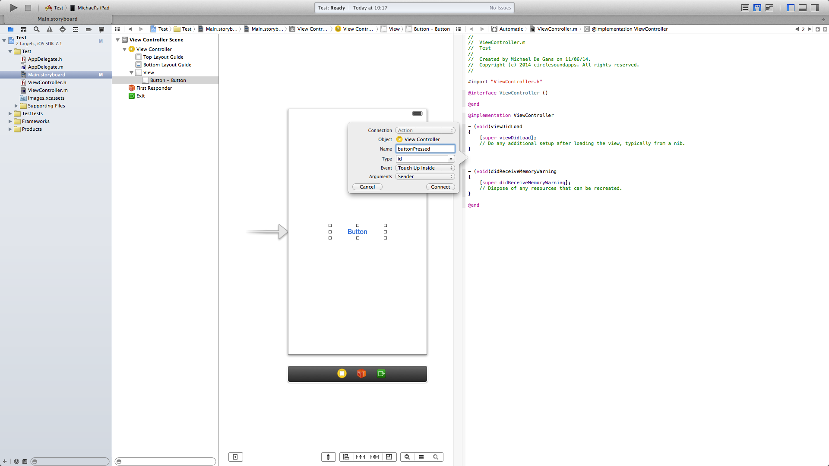This screenshot has height=466, width=829.
Task: Click the Pin constraints icon
Action: click(x=361, y=457)
